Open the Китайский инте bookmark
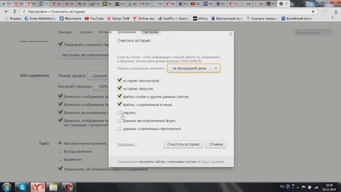 click(297, 19)
